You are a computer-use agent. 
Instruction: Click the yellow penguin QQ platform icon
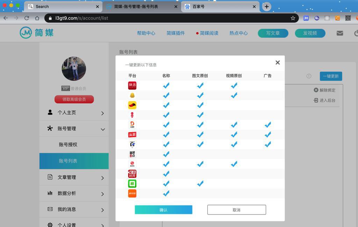click(132, 96)
